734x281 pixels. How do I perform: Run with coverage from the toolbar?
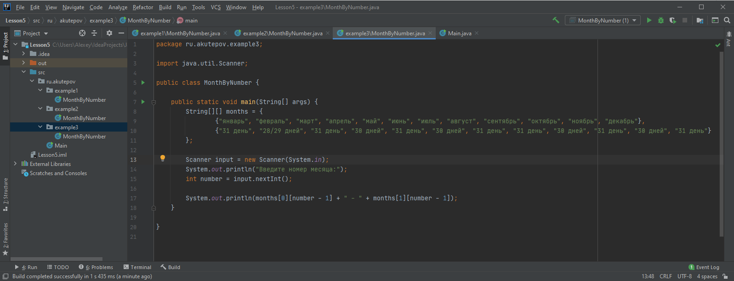click(673, 20)
